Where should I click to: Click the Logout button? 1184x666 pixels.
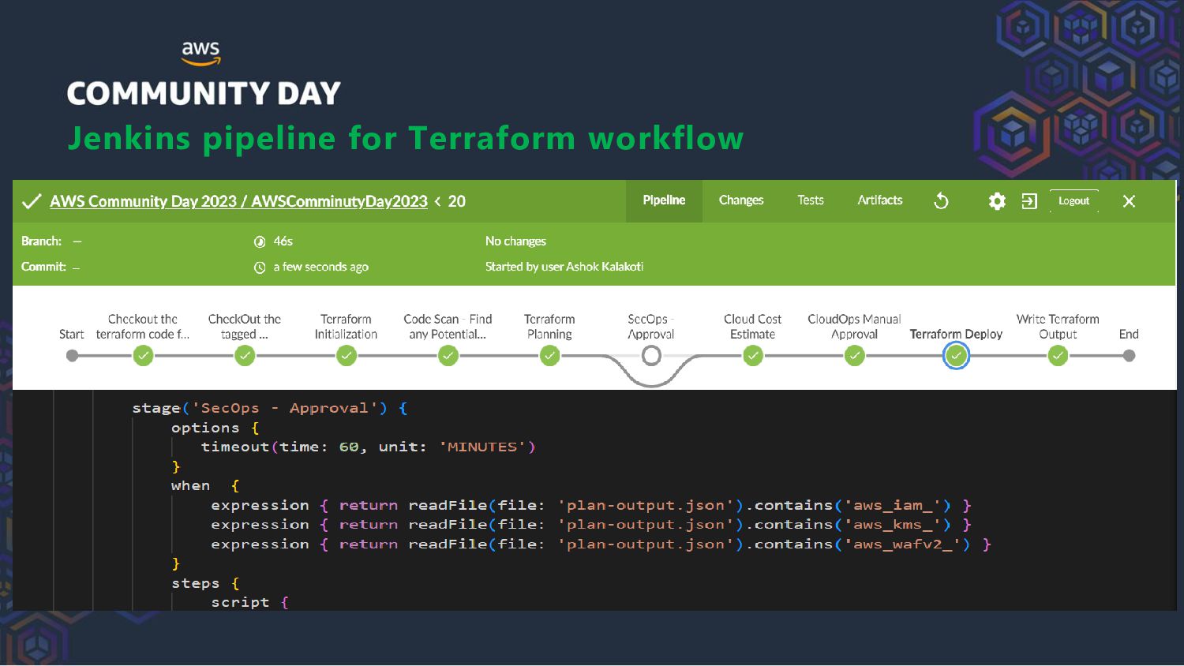1073,200
